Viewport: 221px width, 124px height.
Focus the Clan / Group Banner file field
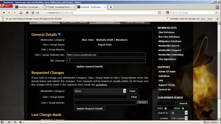point(105,103)
